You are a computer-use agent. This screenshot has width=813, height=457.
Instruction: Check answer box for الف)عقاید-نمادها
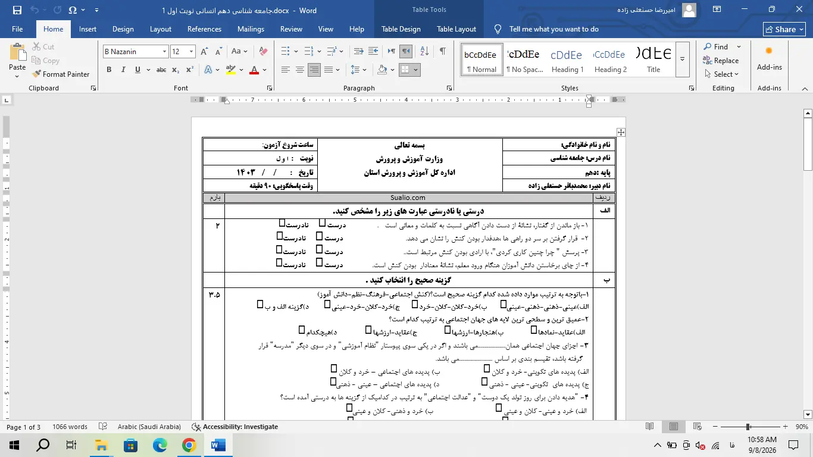[534, 330]
